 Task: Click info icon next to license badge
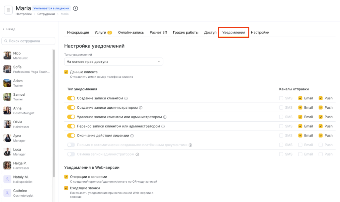click(75, 8)
